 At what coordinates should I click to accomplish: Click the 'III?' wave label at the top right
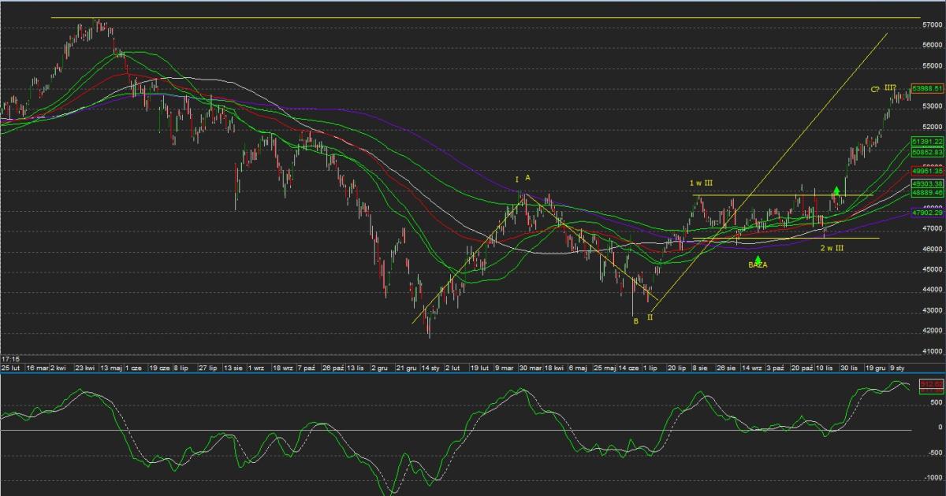pyautogui.click(x=890, y=88)
